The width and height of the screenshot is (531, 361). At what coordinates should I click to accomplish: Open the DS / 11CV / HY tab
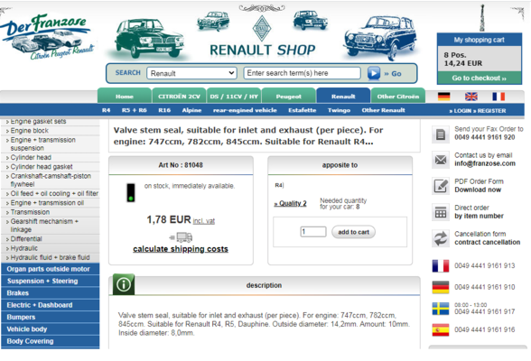[234, 96]
